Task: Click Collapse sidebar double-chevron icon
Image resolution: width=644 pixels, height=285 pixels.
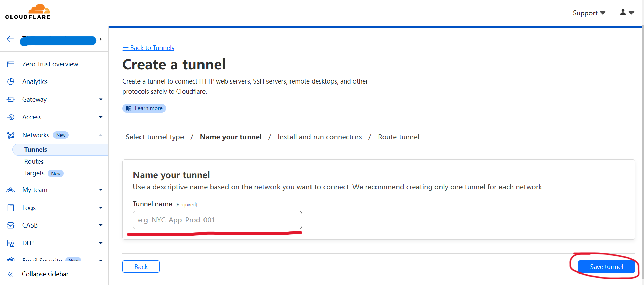Action: click(10, 274)
